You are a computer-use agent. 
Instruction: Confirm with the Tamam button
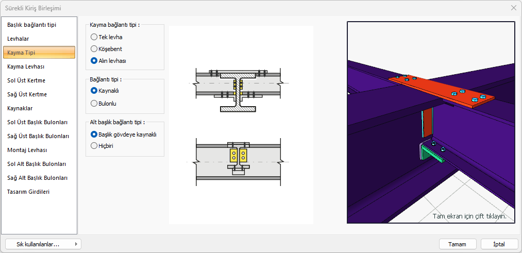457,244
